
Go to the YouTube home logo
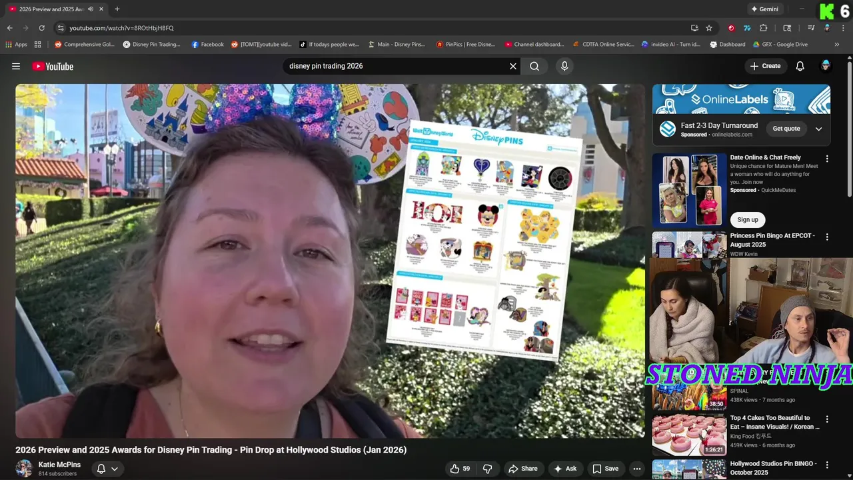point(53,66)
